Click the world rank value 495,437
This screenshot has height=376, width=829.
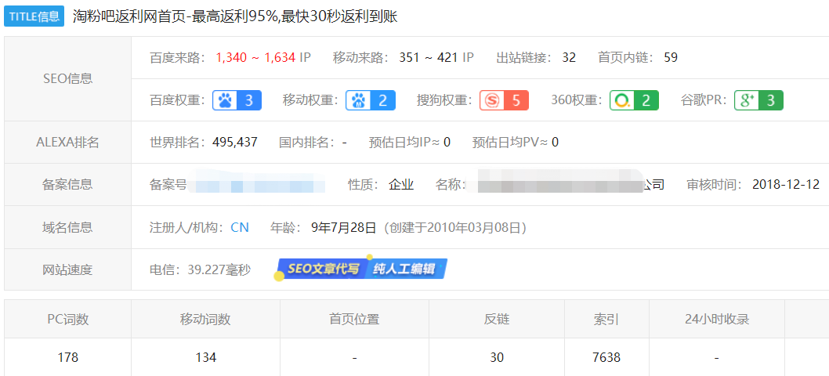click(235, 143)
